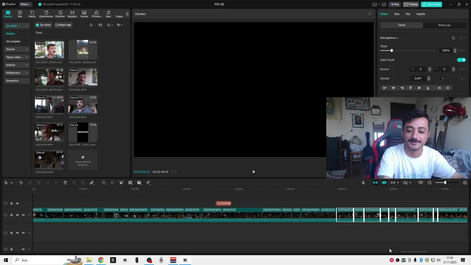Open the Ses audio panel in top toolbar
This screenshot has width=471, height=265.
pyautogui.click(x=20, y=14)
